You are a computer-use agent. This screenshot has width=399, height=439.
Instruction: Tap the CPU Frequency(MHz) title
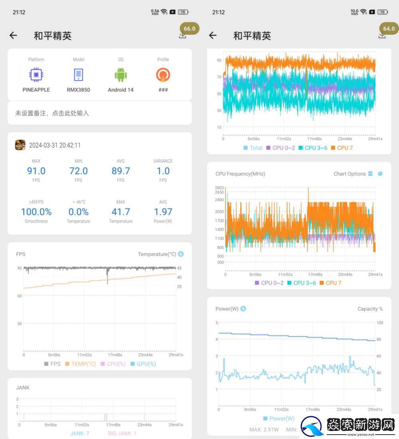pos(240,174)
